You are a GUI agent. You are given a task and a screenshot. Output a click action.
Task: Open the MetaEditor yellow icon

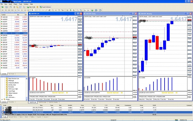tap(37, 7)
